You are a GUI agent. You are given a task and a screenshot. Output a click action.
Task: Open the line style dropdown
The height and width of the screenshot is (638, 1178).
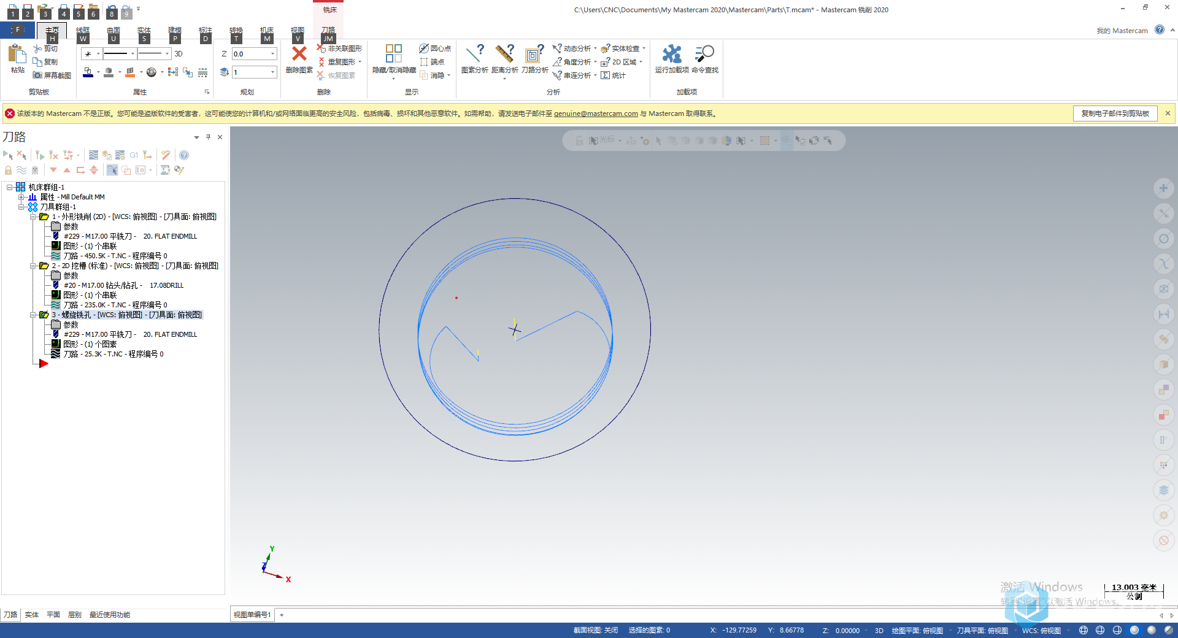(133, 54)
